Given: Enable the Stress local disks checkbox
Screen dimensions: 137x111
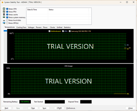Looking at the screenshot, I should [x=7, y=20].
